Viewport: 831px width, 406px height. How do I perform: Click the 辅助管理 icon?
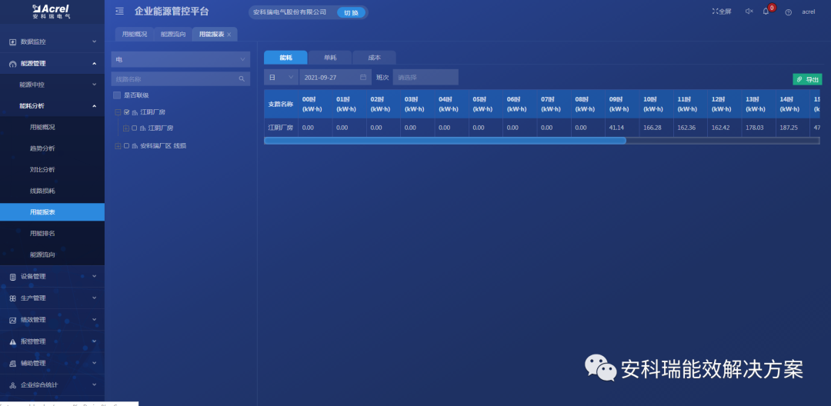[13, 364]
